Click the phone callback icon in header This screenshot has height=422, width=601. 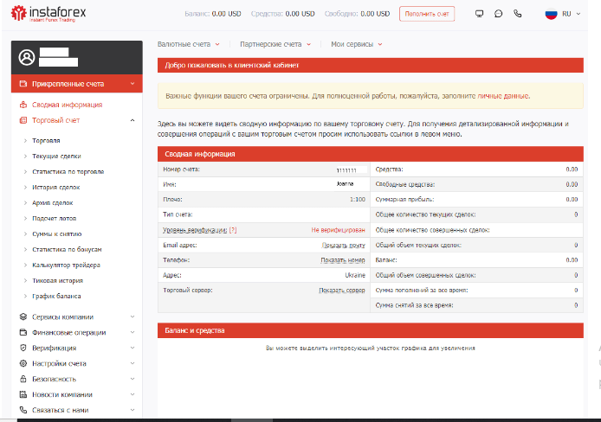518,14
